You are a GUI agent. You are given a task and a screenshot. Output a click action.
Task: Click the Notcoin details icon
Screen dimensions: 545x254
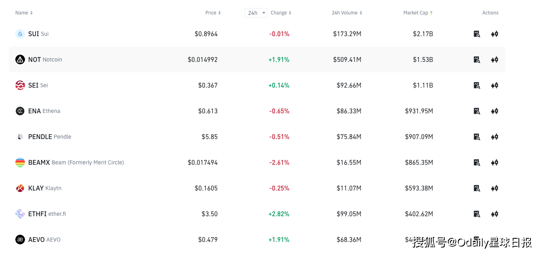pyautogui.click(x=477, y=59)
